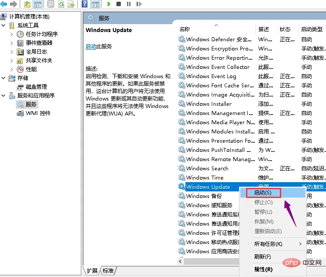326x277 pixels.
Task: Click the Restart Service toolbar icon
Action: (138, 4)
